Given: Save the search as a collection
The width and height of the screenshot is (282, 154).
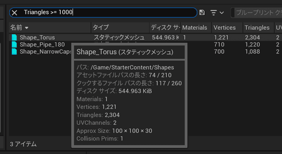Looking at the screenshot, I should 202,13.
